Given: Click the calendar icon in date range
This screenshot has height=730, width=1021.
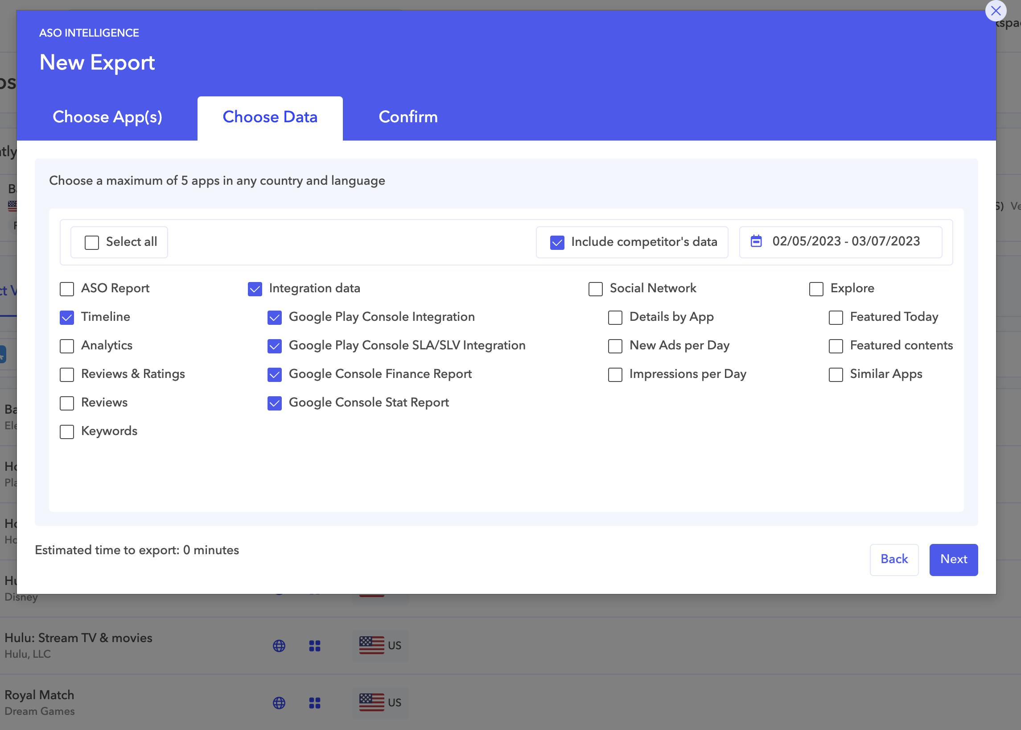Looking at the screenshot, I should [x=756, y=241].
